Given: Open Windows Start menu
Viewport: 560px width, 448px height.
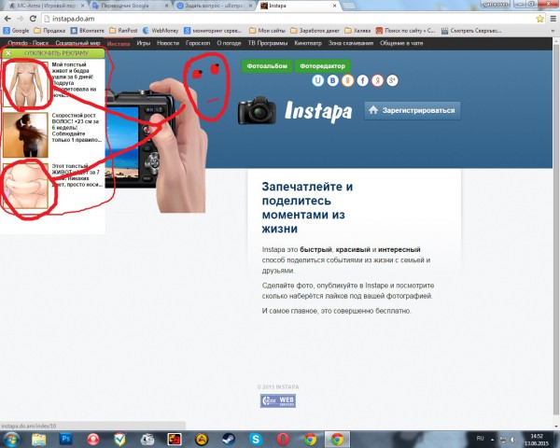Looking at the screenshot, I should (x=11, y=439).
